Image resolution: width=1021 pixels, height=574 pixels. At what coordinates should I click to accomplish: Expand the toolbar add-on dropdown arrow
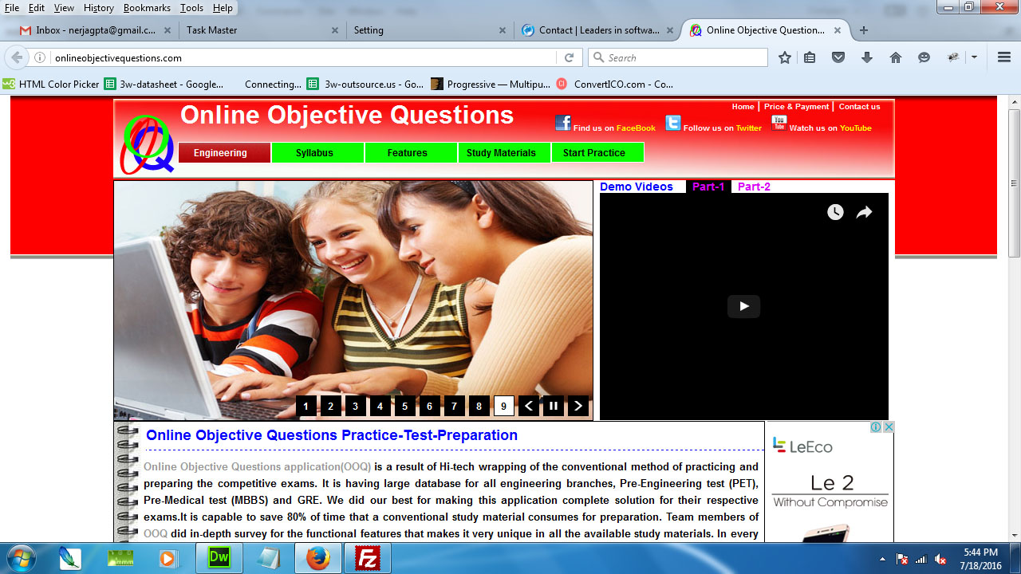974,57
